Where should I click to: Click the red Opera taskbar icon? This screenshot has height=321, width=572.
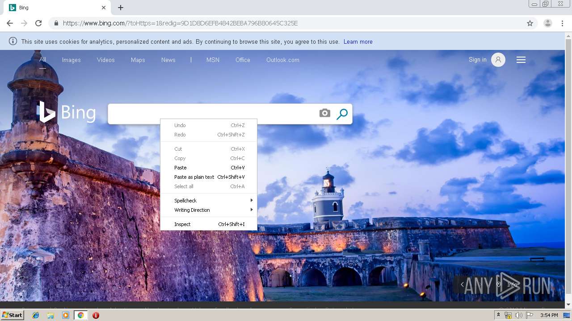[96, 315]
